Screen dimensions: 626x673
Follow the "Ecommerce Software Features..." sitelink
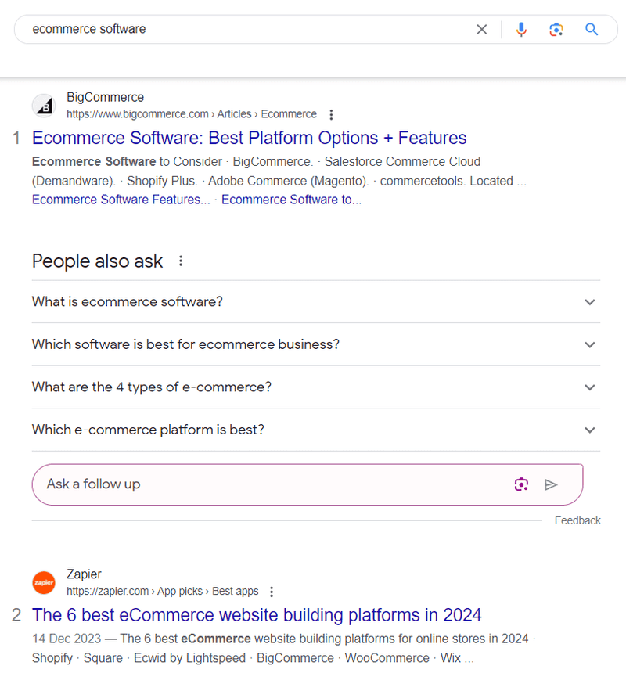click(121, 200)
